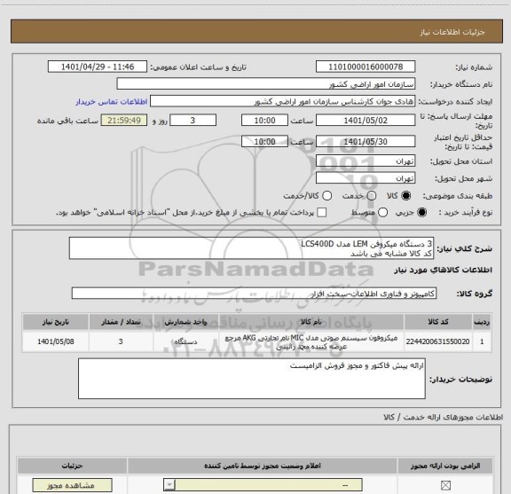Click the دستگاه unit cell
Viewport: 511px width, 494px height.
(185, 341)
